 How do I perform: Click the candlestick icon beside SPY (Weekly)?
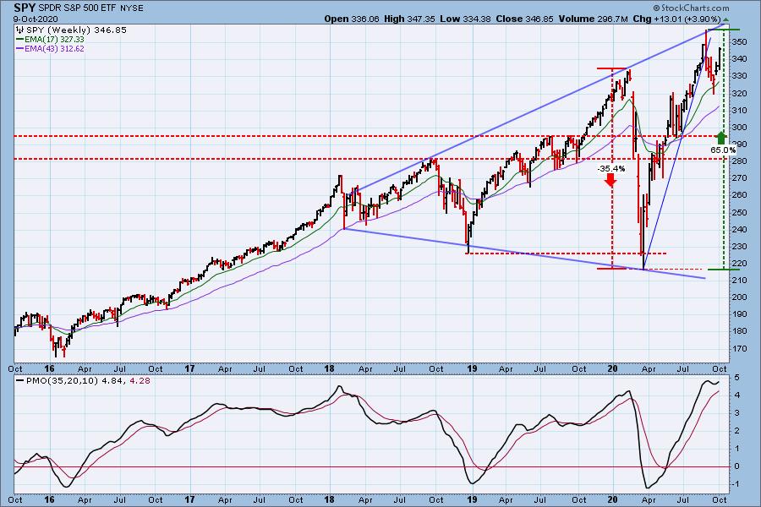[x=20, y=30]
